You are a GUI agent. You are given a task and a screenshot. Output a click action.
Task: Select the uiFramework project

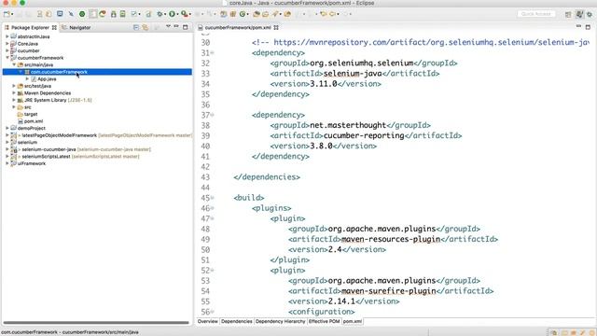tap(31, 163)
